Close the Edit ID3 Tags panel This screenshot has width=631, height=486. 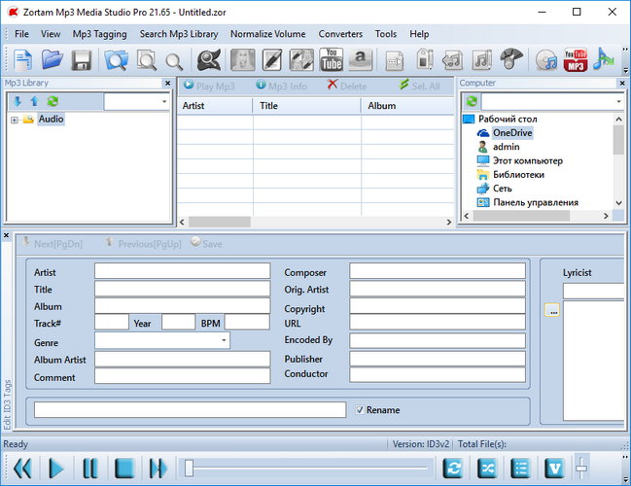click(6, 235)
